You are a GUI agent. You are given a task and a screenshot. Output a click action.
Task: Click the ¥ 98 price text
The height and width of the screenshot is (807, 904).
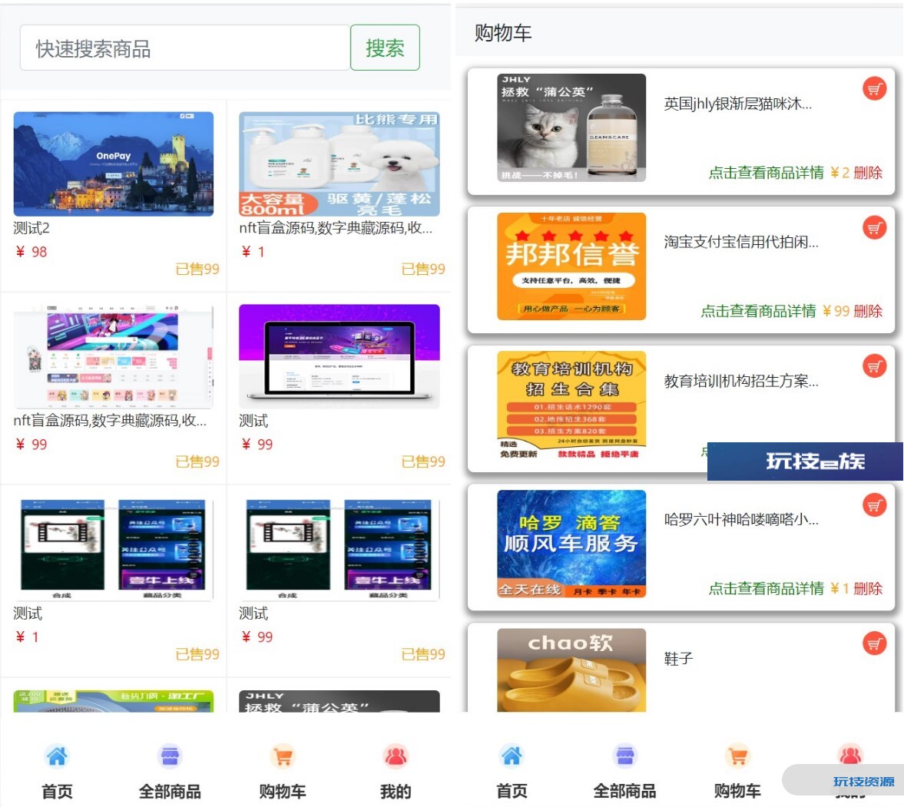[x=31, y=252]
